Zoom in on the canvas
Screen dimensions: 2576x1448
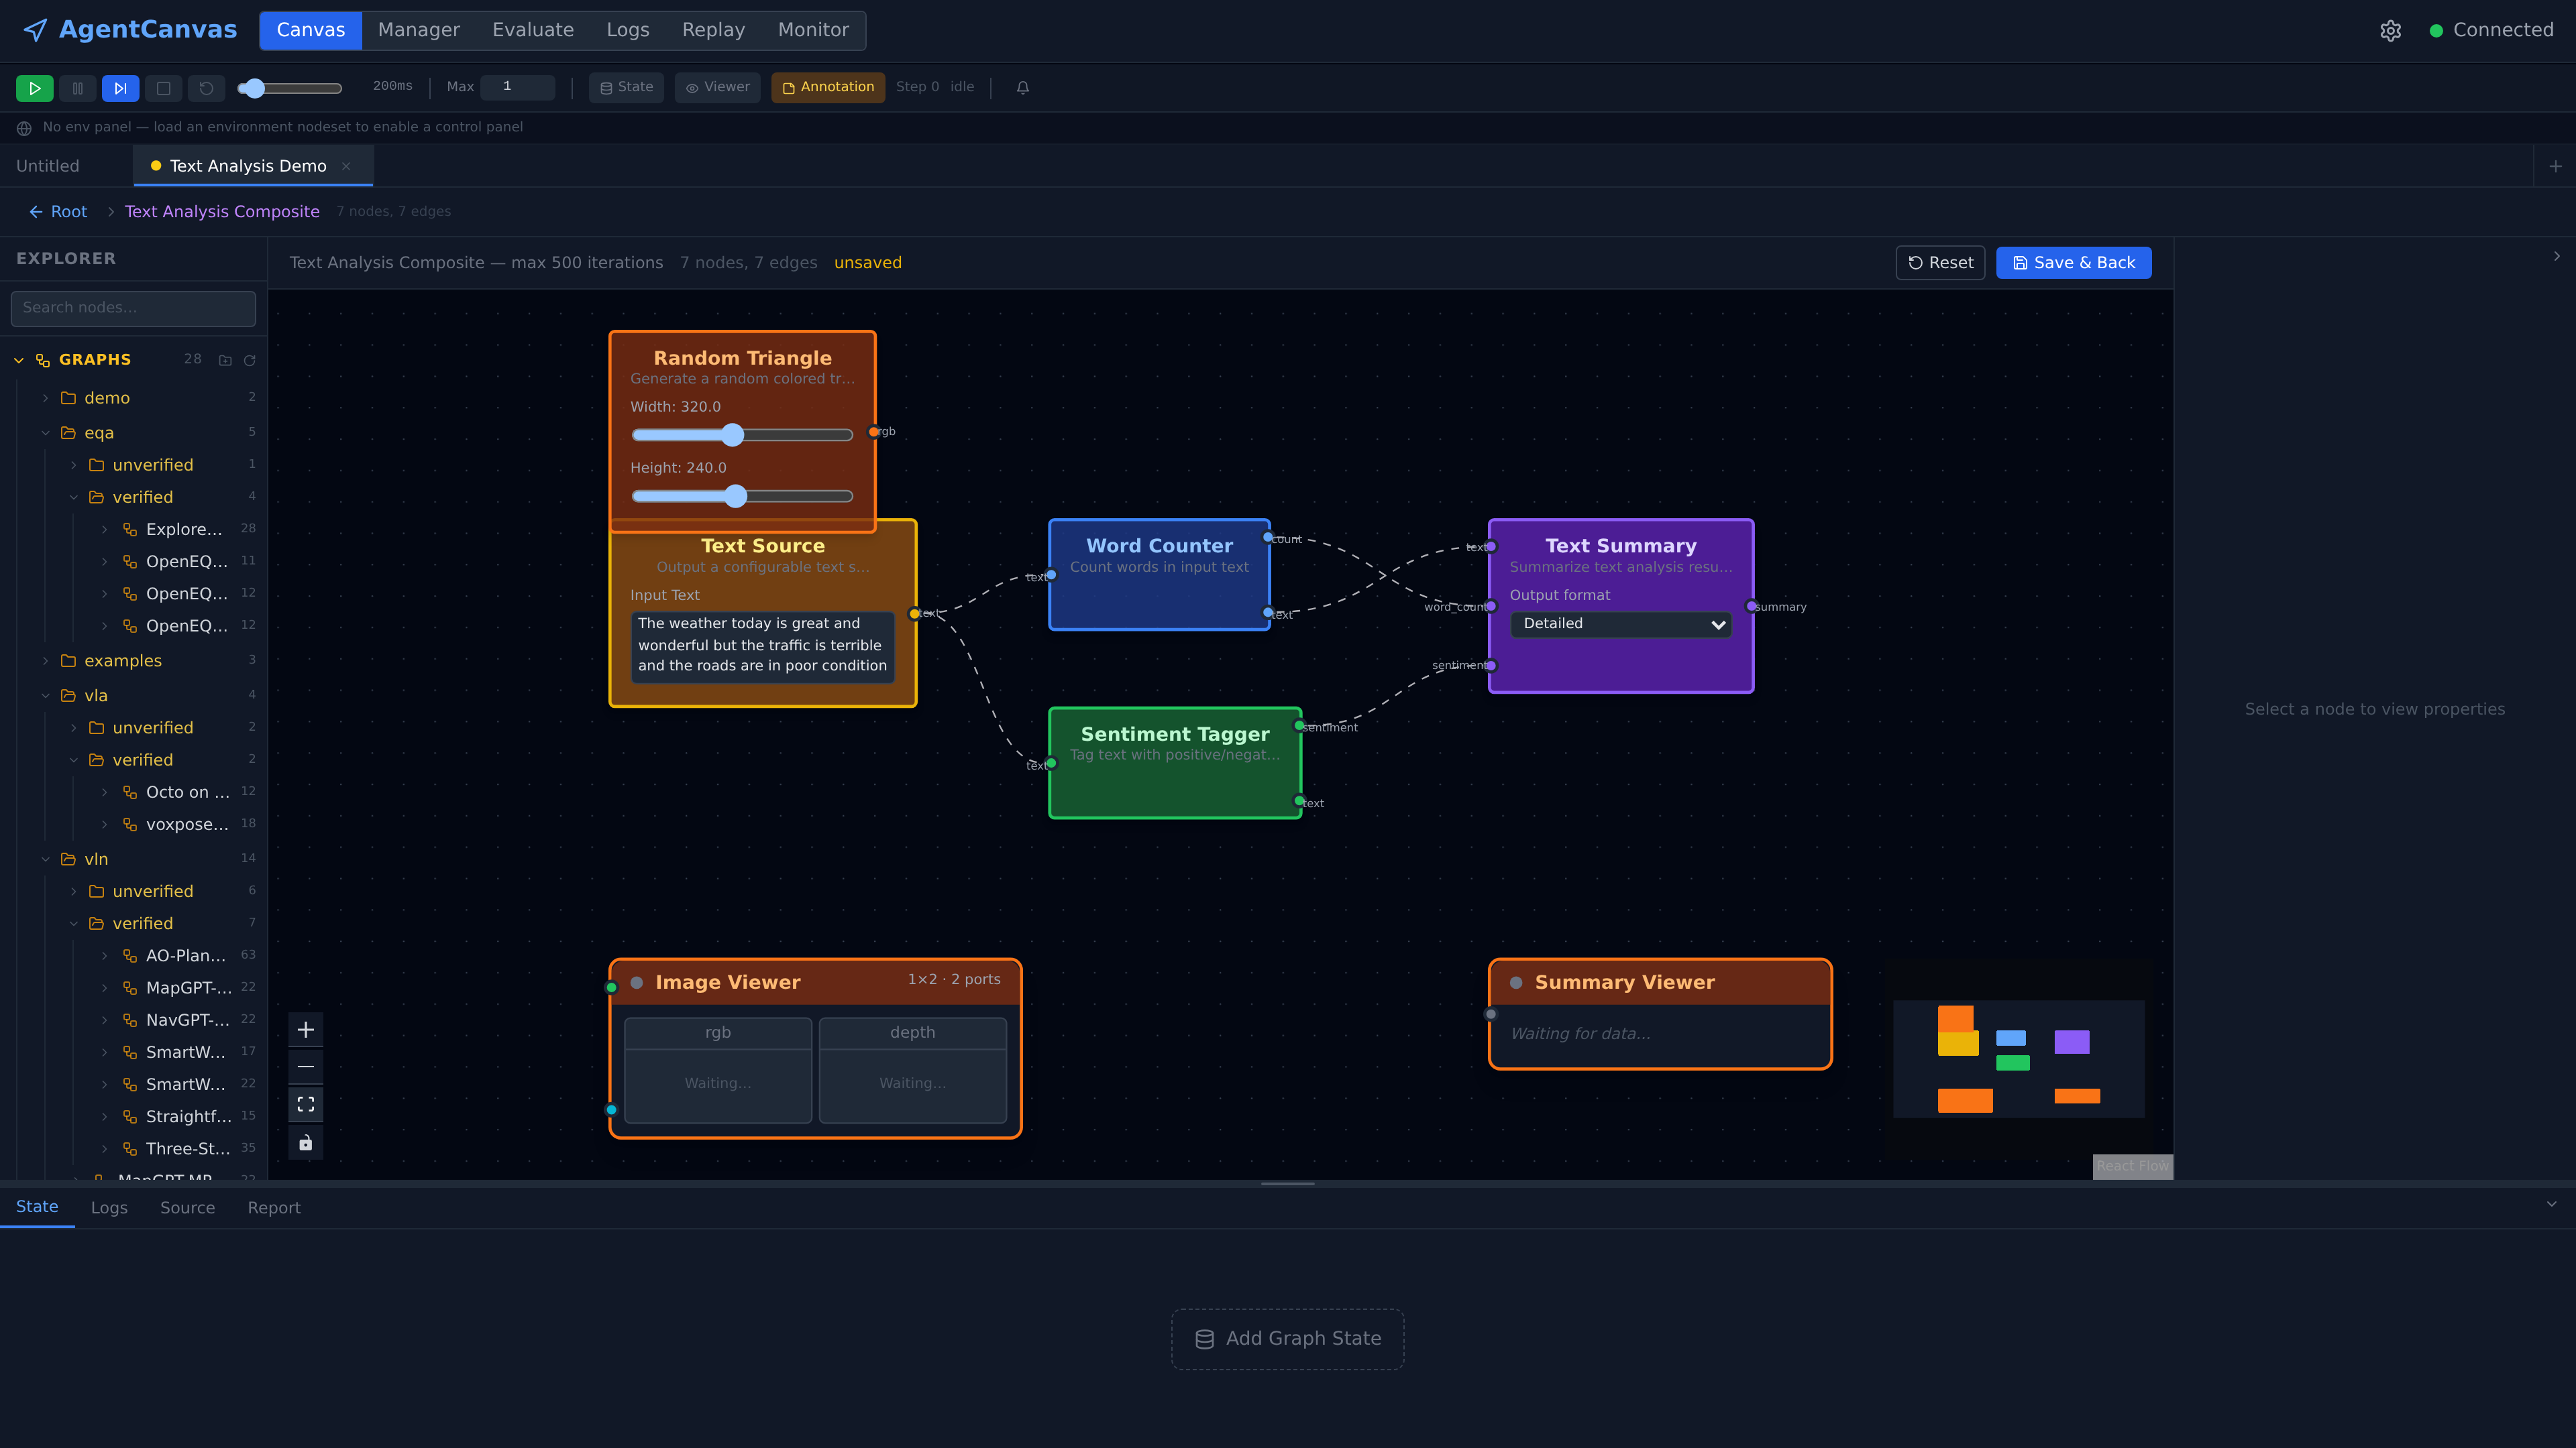[x=306, y=1029]
